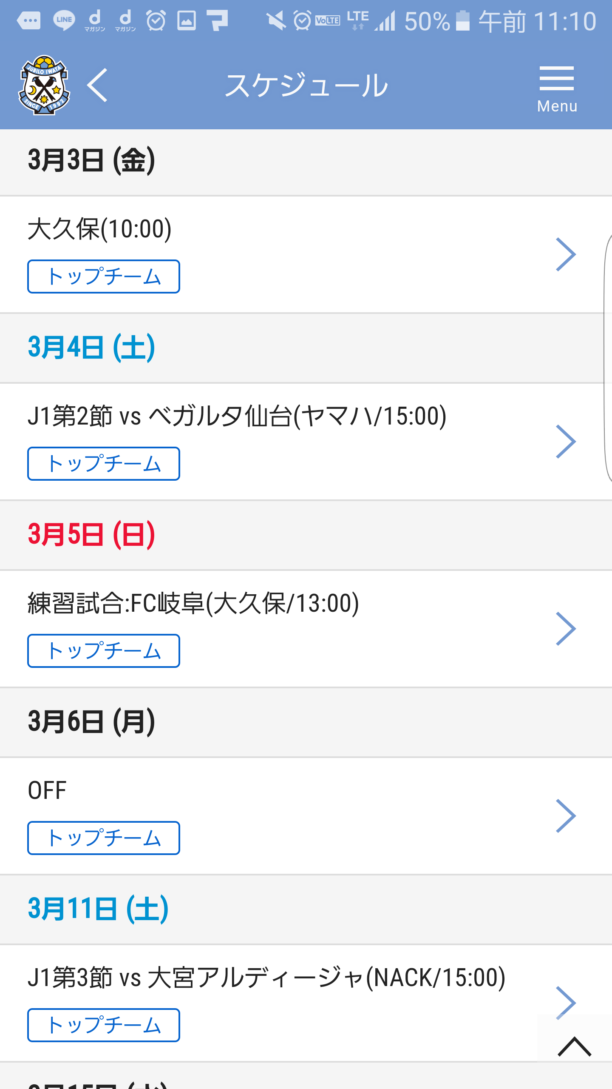Open J1第3節 vs 大宮アルディージャ match

(266, 978)
